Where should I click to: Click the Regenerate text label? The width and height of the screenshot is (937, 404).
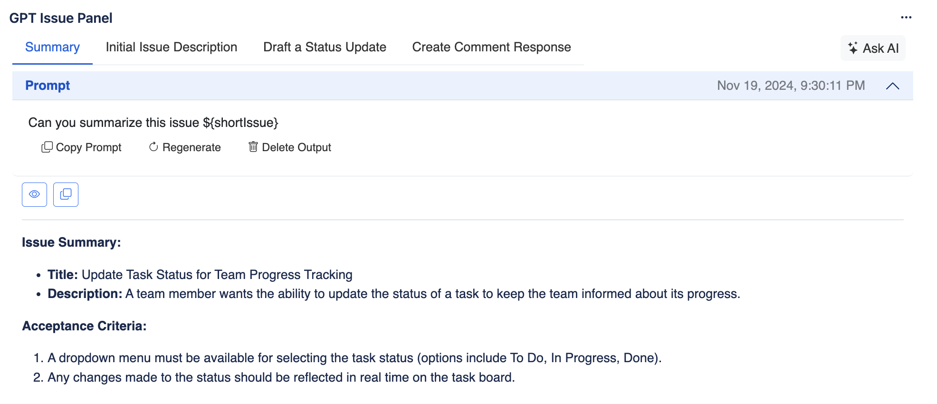191,147
